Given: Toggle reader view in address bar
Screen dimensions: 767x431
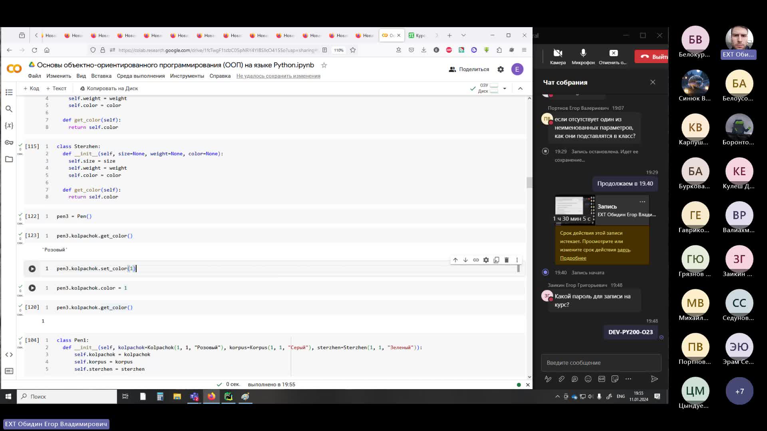Looking at the screenshot, I should point(324,50).
